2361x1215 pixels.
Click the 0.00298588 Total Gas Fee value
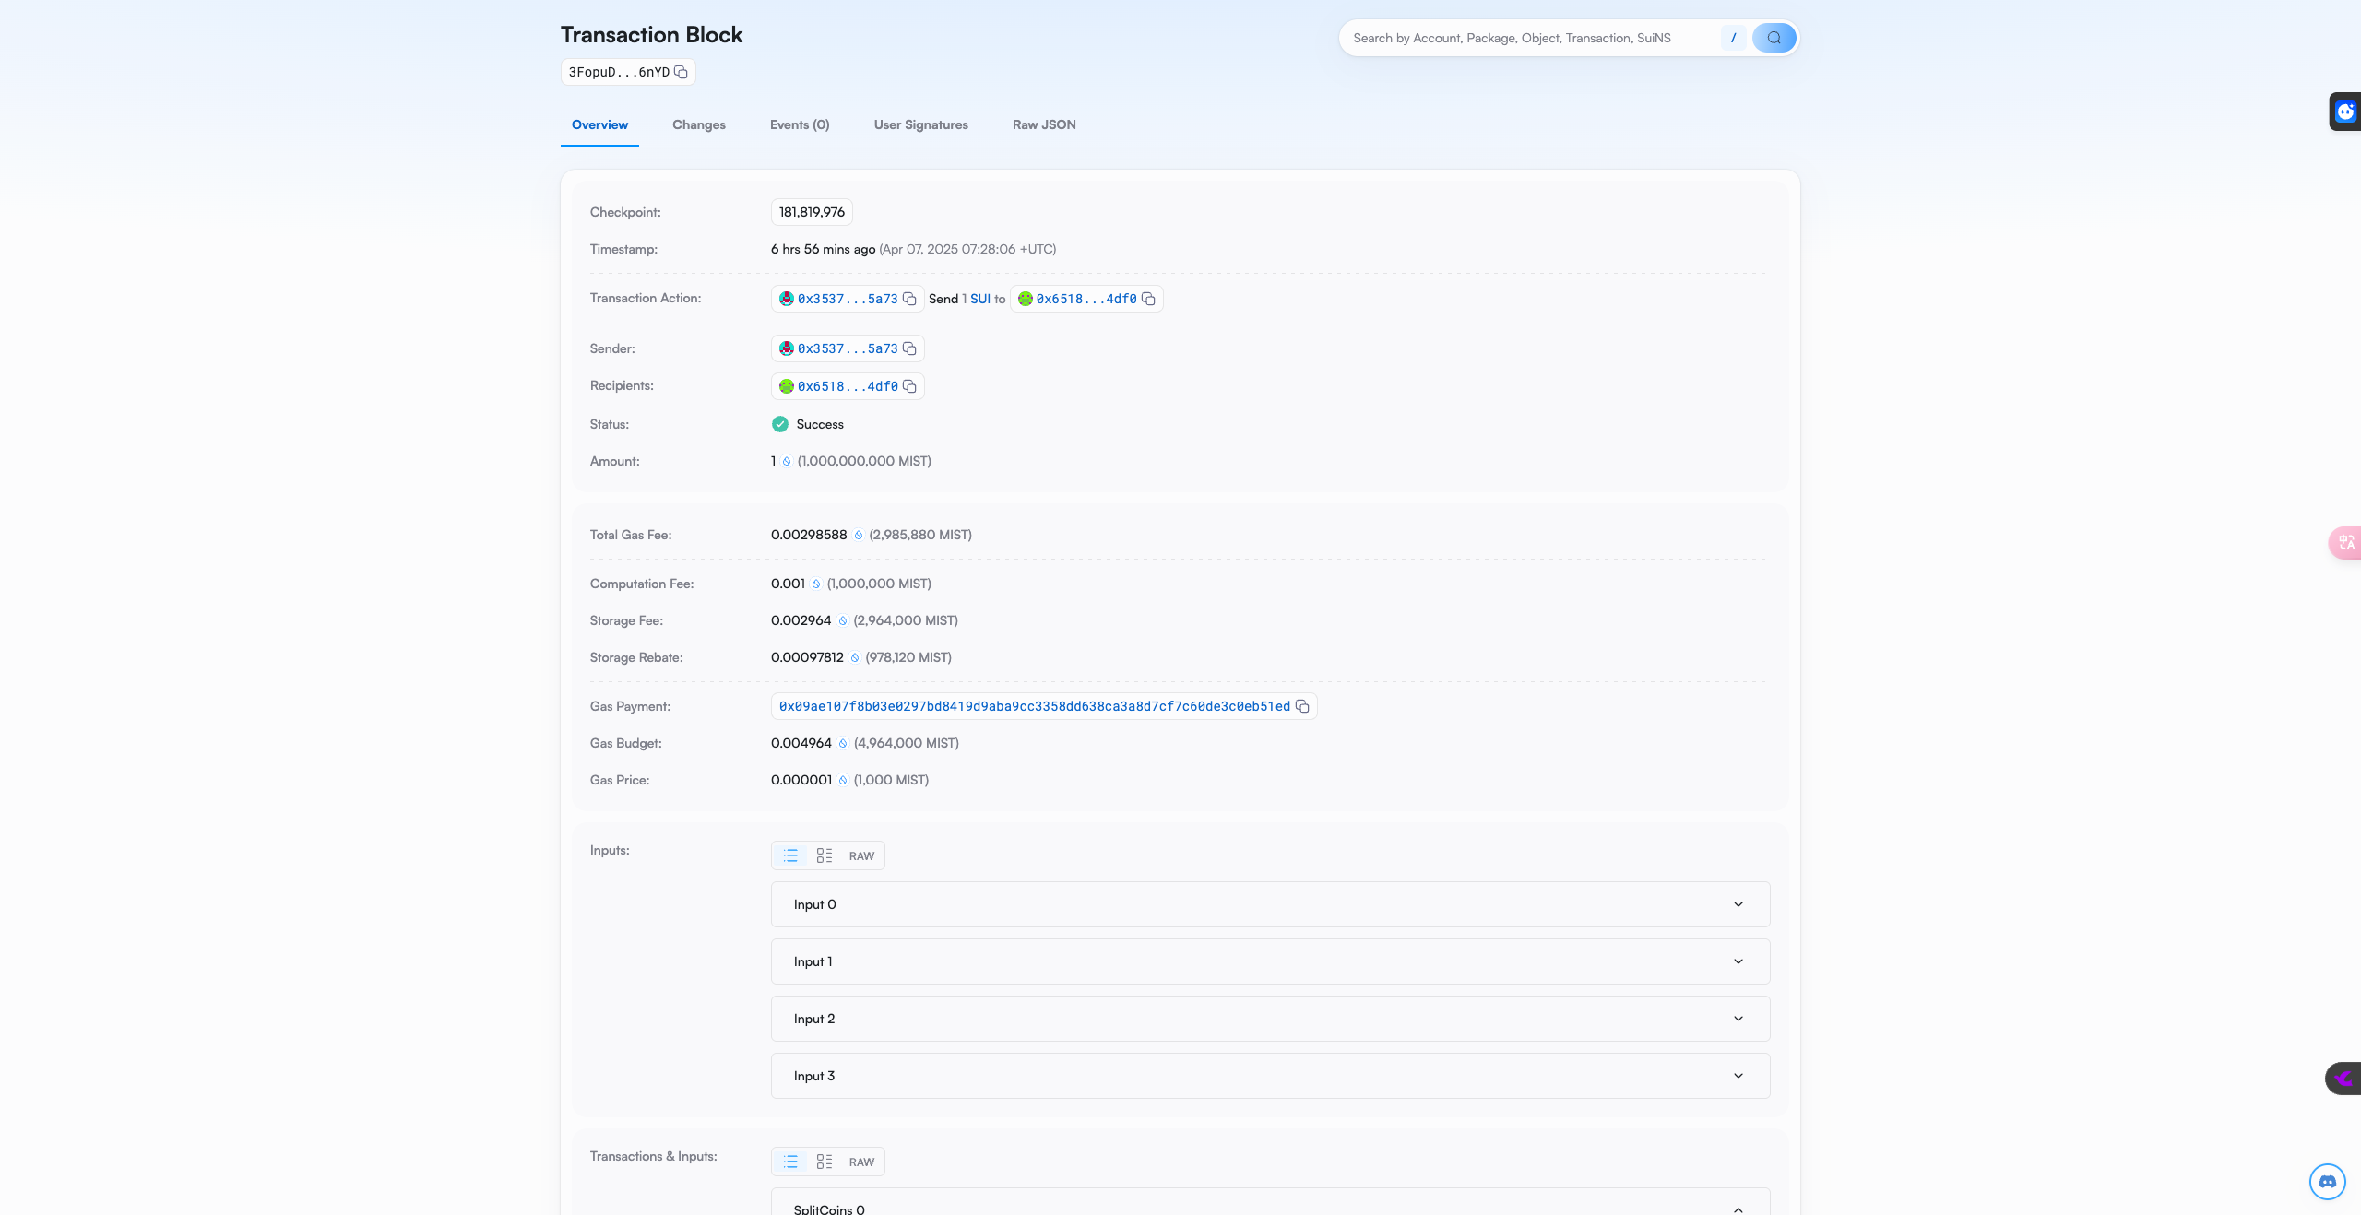pos(809,535)
